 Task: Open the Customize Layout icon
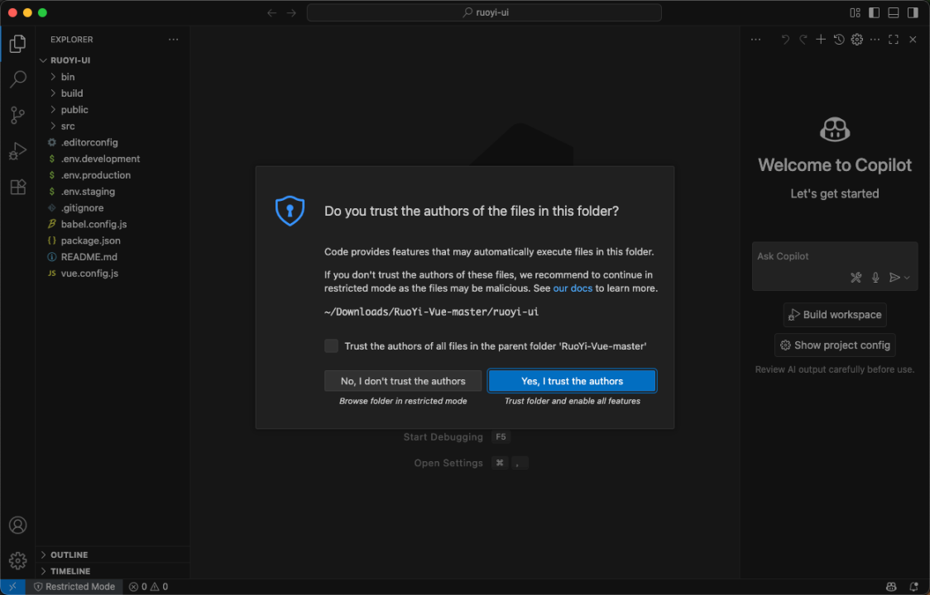pyautogui.click(x=855, y=12)
